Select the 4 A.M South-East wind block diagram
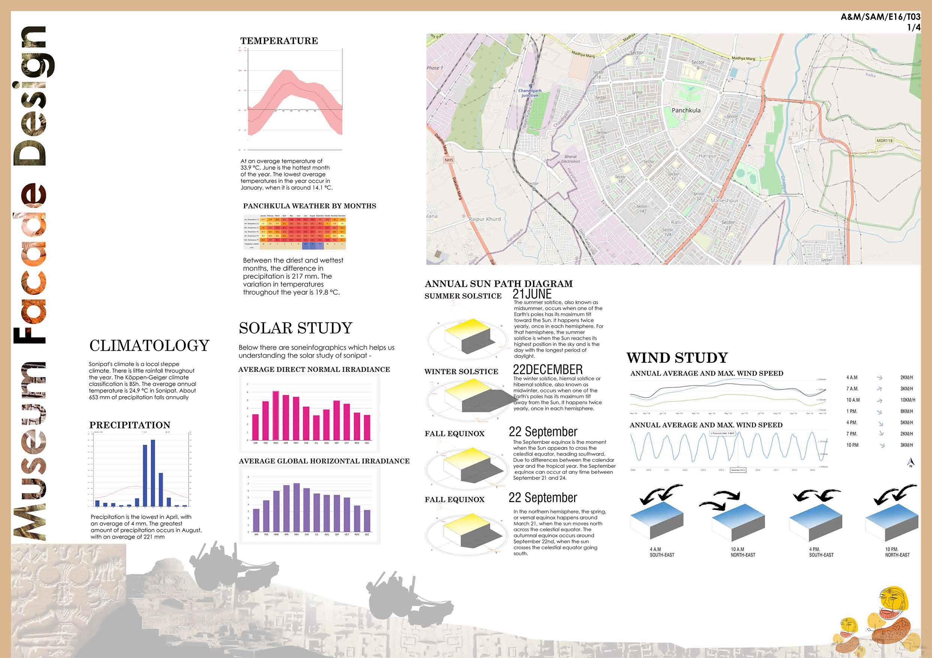 click(656, 521)
